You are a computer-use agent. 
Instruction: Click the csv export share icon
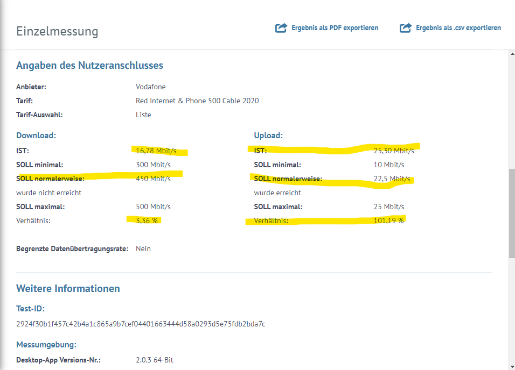[x=406, y=28]
